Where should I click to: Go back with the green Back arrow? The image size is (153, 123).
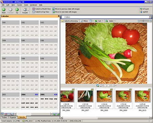click(4, 11)
